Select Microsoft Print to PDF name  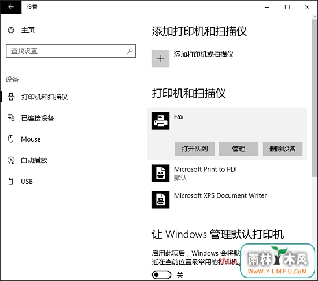point(206,169)
